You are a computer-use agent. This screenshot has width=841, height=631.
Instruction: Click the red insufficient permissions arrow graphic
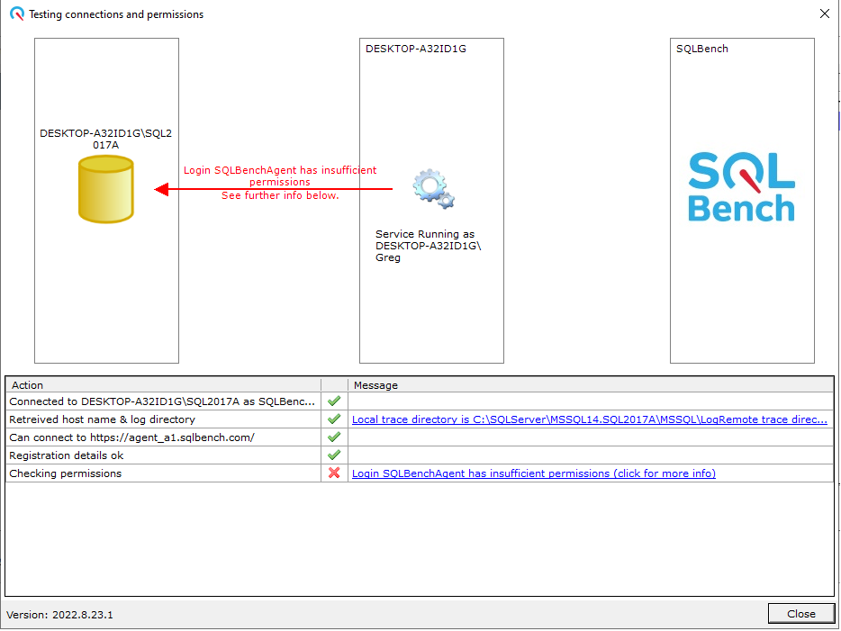click(x=279, y=186)
